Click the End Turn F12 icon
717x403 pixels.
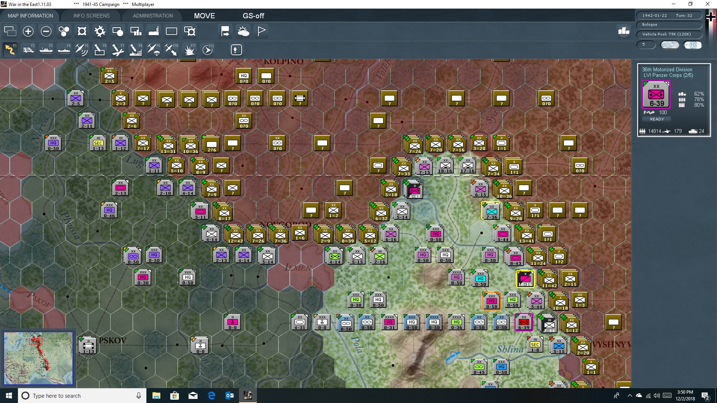(x=208, y=50)
